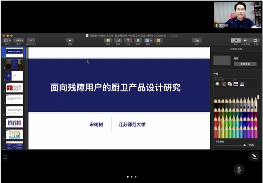The height and width of the screenshot is (183, 263).
Task: Click the 外观 section label
Action: [x=216, y=74]
